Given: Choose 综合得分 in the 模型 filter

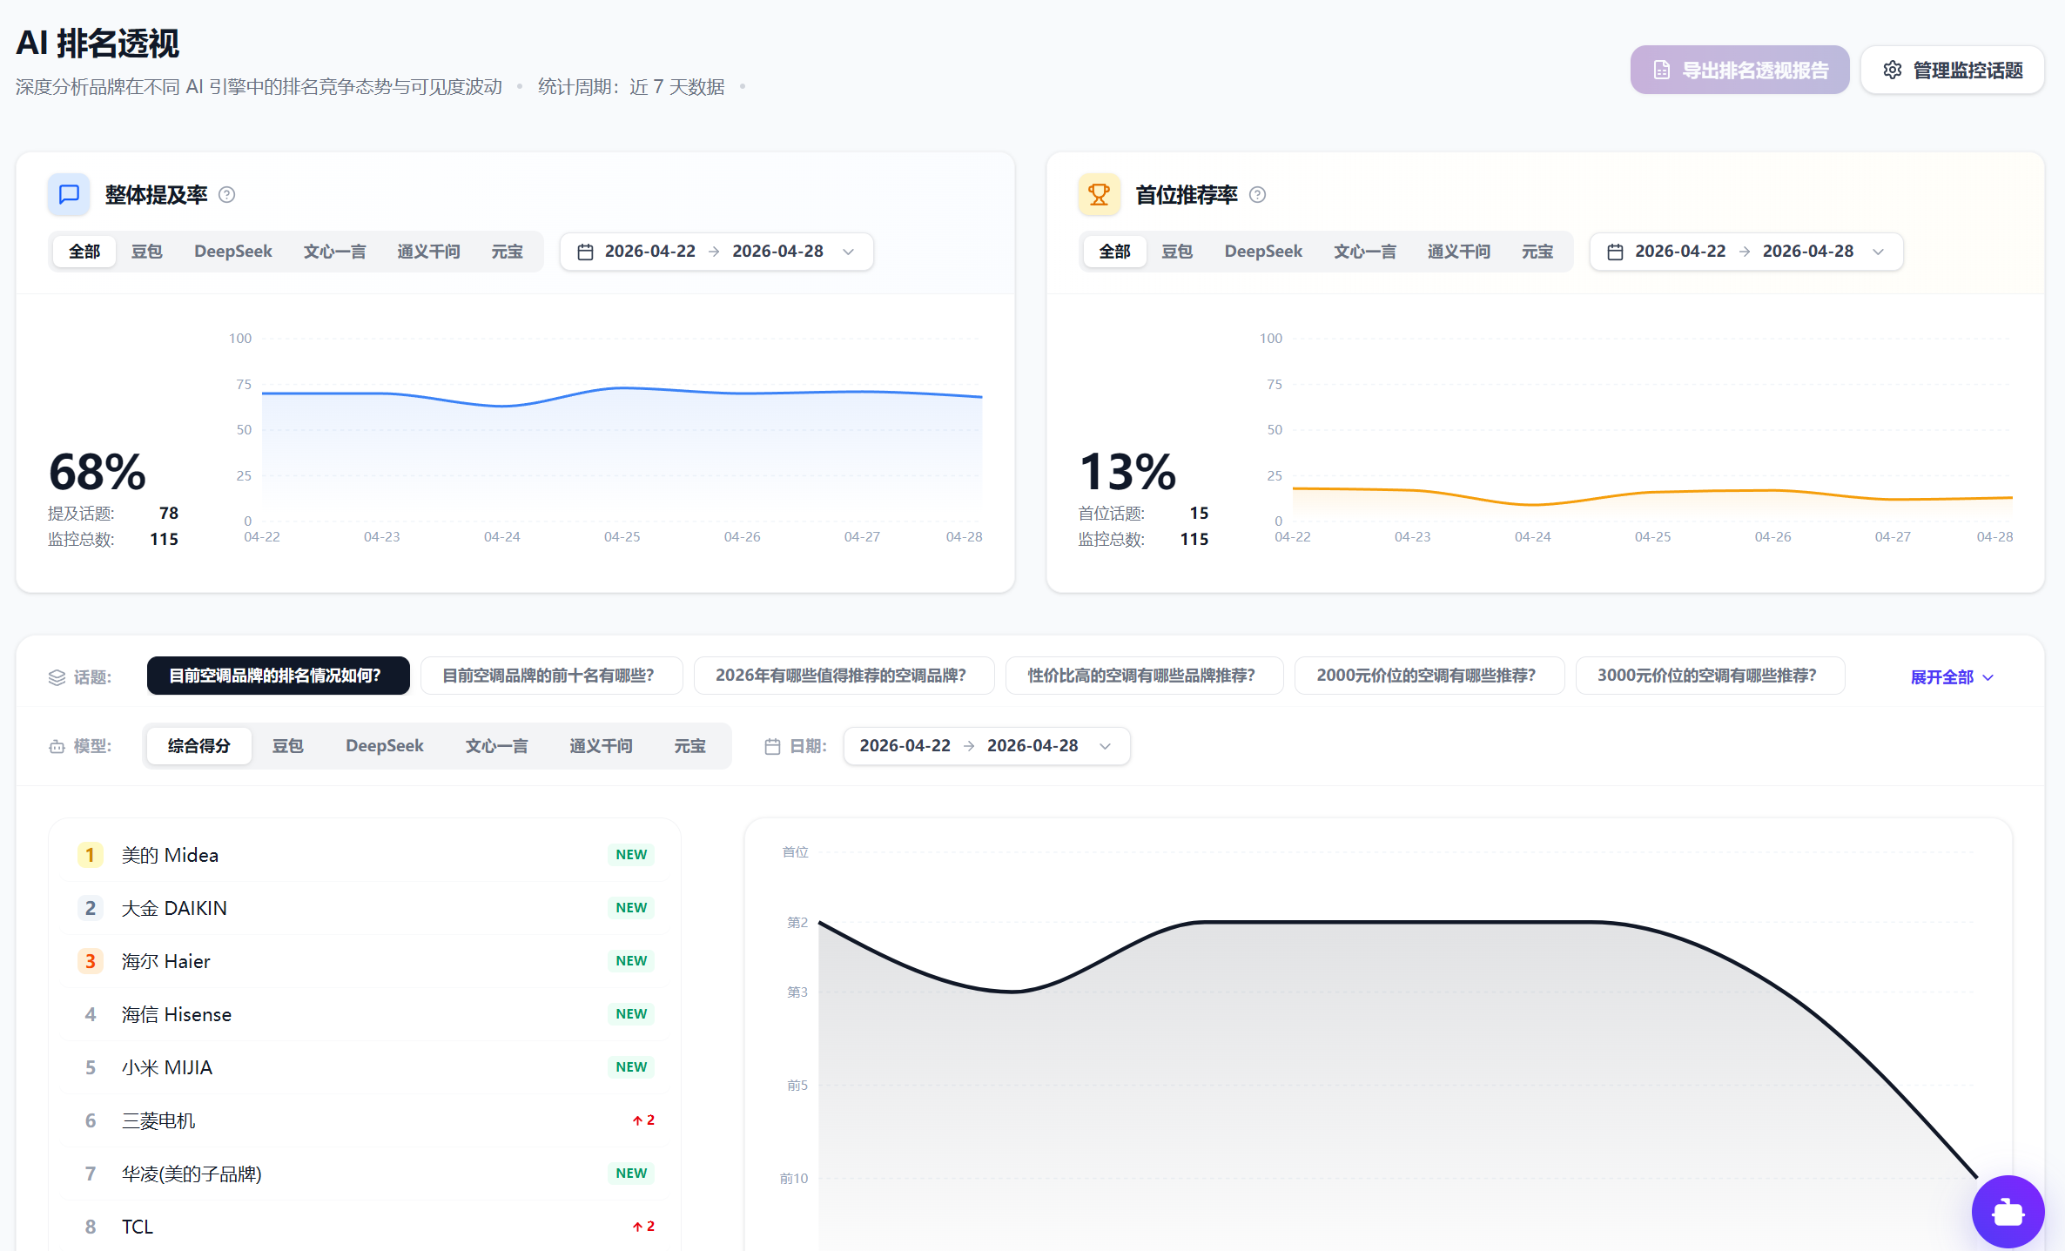Looking at the screenshot, I should 198,746.
